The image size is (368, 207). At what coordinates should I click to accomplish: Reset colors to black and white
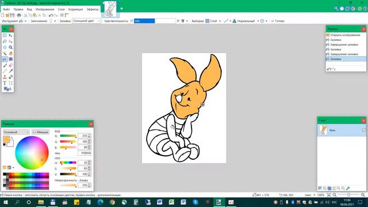click(x=4, y=144)
